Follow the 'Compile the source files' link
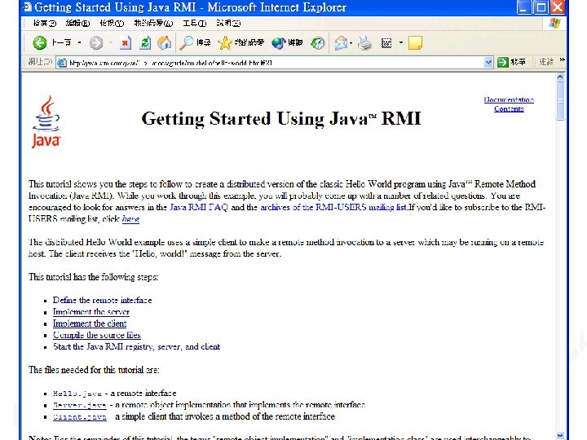The image size is (587, 440). pos(96,335)
